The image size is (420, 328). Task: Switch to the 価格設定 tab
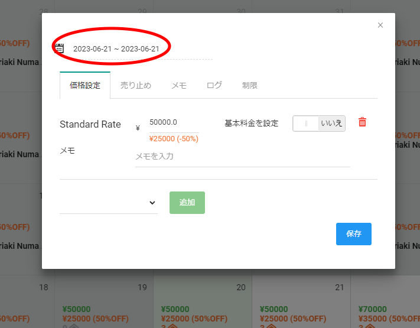point(85,85)
